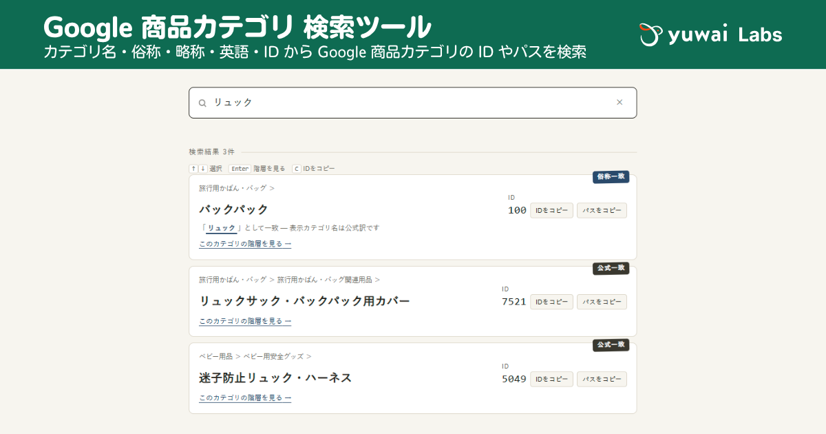Screen dimensions: 826x434
Task: Focus the search field containing リュック
Action: pyautogui.click(x=413, y=103)
